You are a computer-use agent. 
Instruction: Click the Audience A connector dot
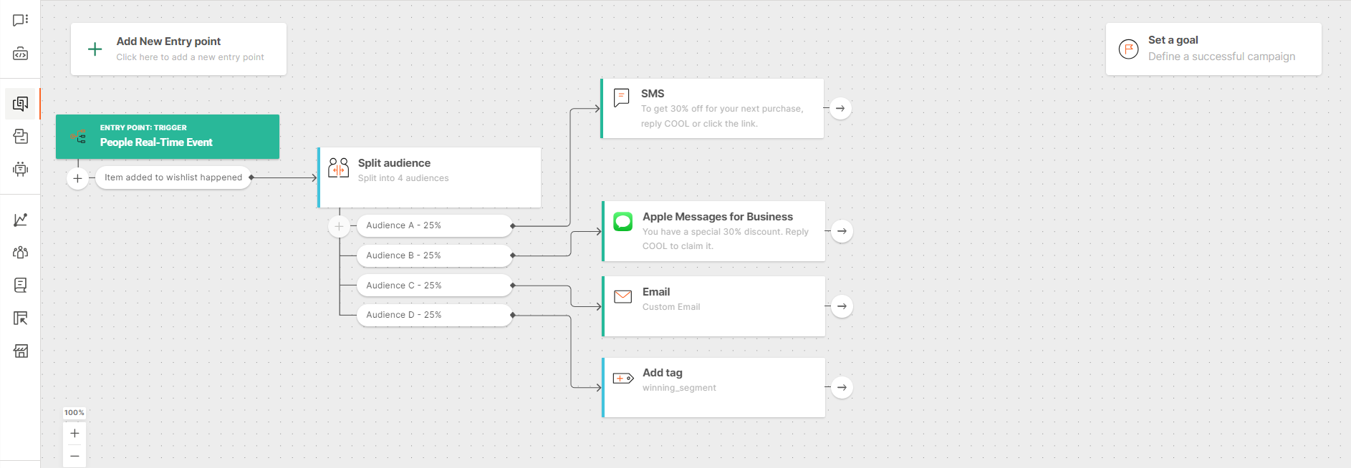coord(512,226)
